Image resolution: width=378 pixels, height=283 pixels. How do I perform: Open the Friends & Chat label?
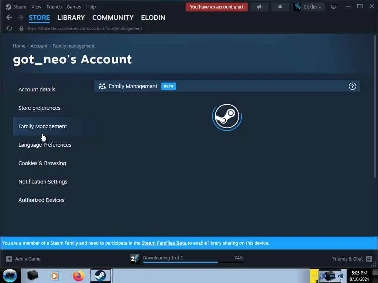pos(347,259)
